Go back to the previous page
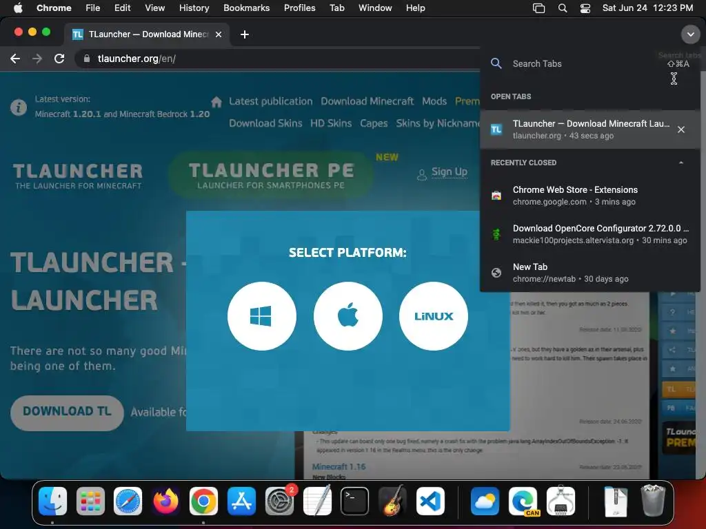This screenshot has width=706, height=529. coord(15,59)
